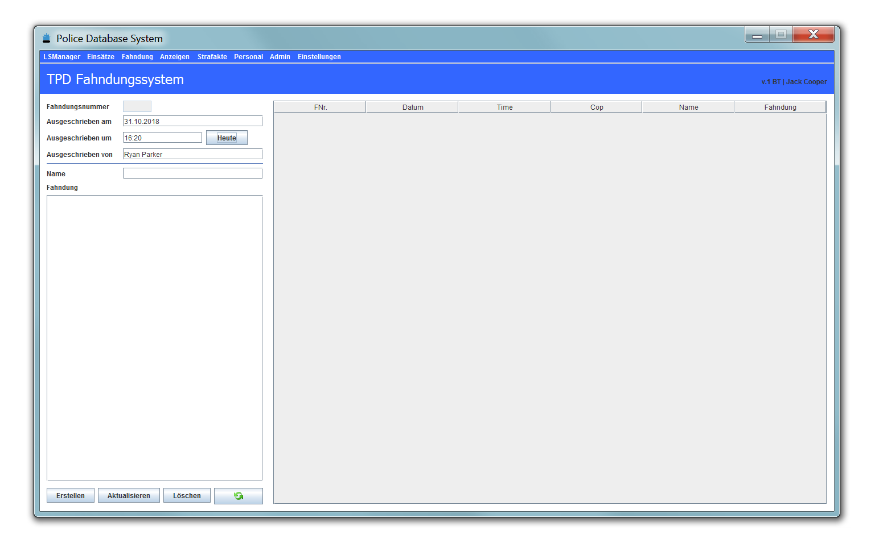Open the Einsätze menu
Screen dimensions: 875x547
[x=101, y=57]
